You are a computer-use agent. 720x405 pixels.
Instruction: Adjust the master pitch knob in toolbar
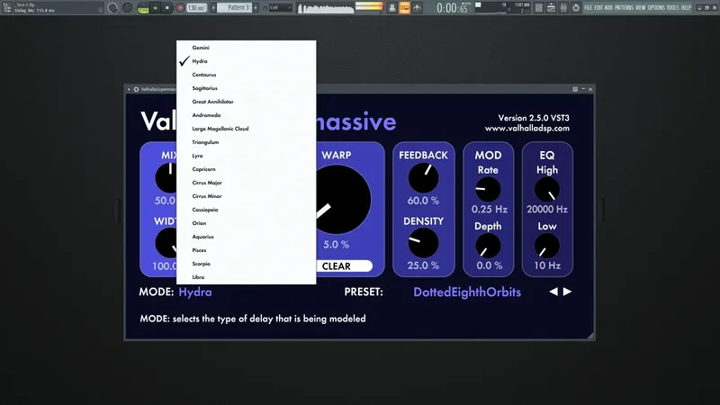click(128, 7)
